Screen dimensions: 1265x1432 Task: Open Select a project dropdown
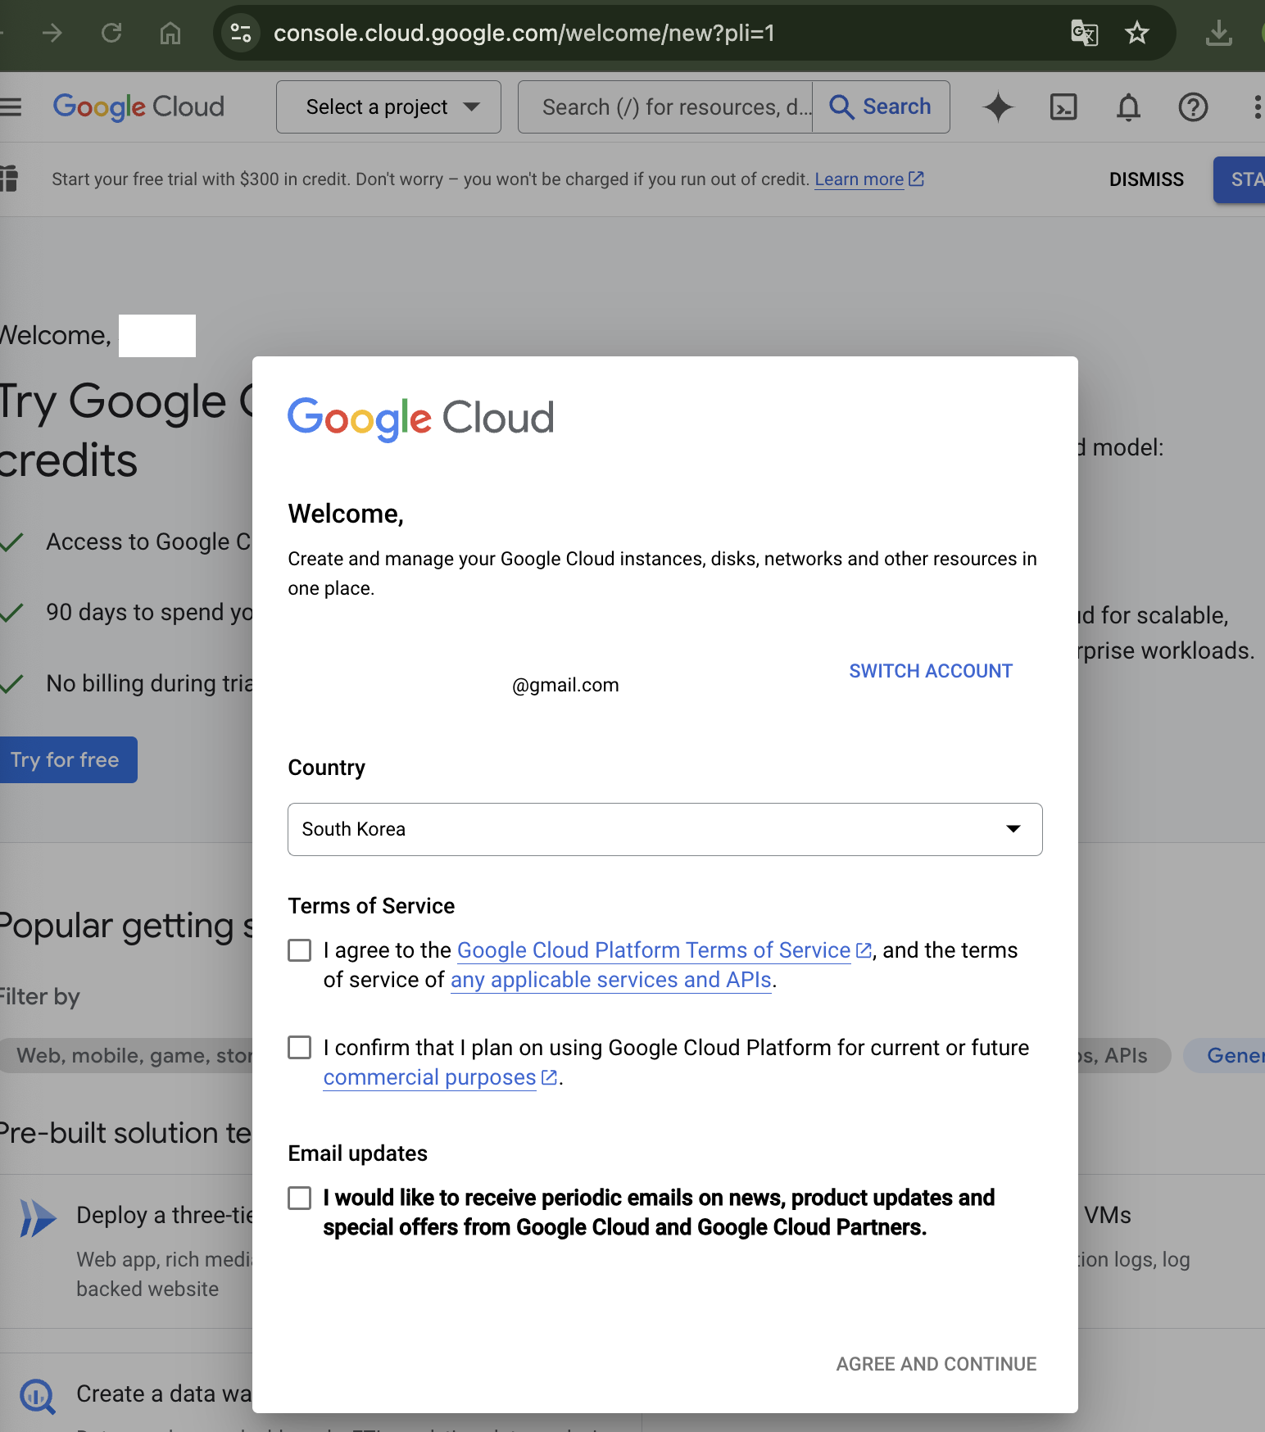pos(388,106)
